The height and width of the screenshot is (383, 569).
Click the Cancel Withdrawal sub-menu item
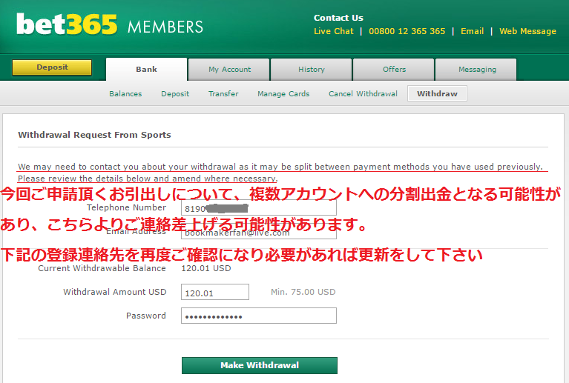tap(363, 94)
